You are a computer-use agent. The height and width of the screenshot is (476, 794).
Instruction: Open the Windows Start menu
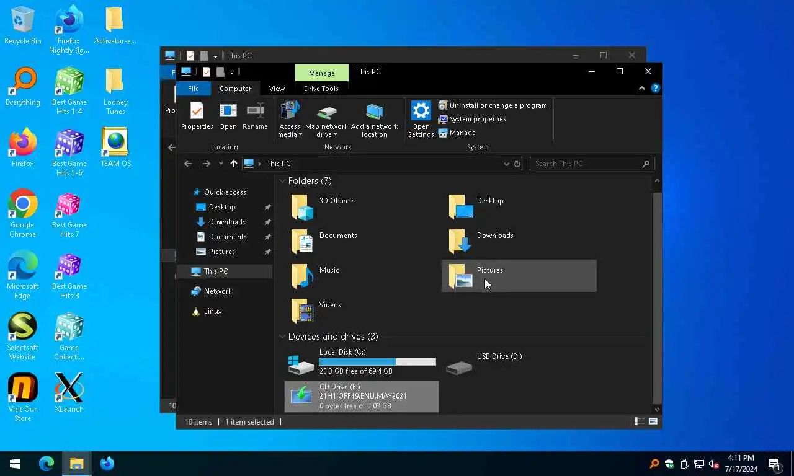coord(15,464)
